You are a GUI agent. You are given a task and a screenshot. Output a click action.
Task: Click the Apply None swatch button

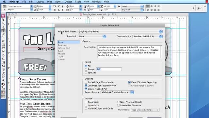(x=3, y=92)
